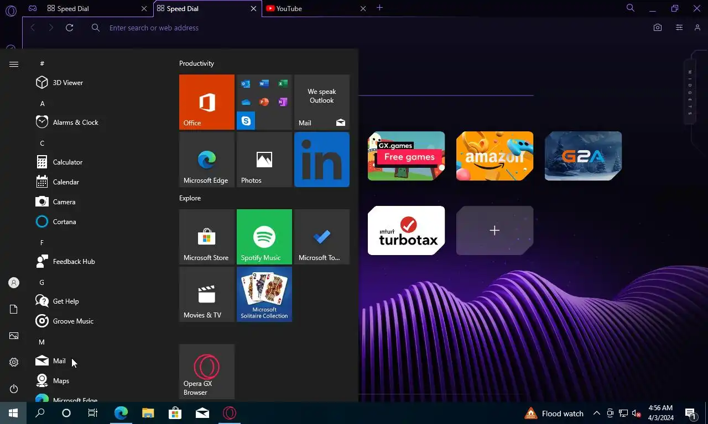Viewport: 708px width, 424px height.
Task: Select the Explore group title
Action: pyautogui.click(x=190, y=198)
